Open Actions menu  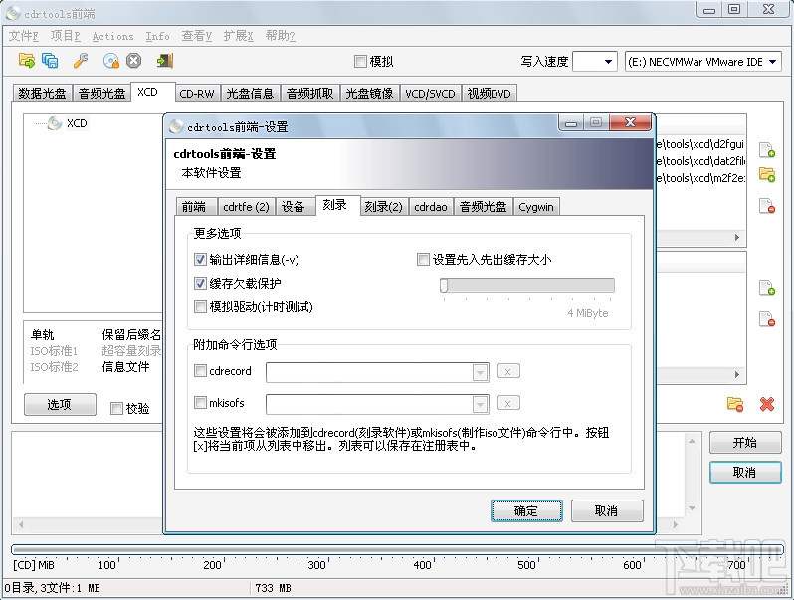pyautogui.click(x=112, y=36)
